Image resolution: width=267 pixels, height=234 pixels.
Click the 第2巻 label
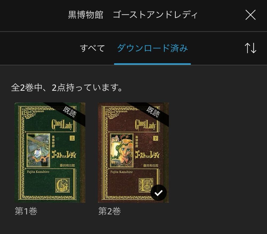click(109, 211)
